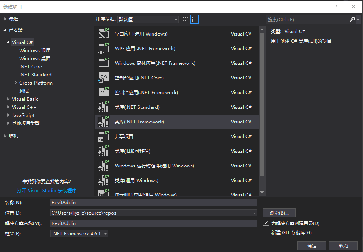Open search options dropdown arrow

point(358,19)
